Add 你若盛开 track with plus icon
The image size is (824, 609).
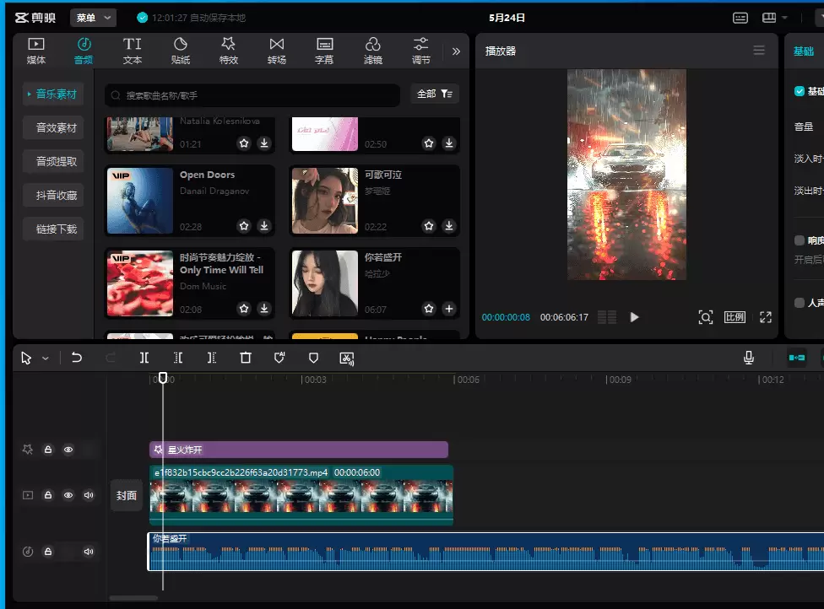tap(449, 309)
